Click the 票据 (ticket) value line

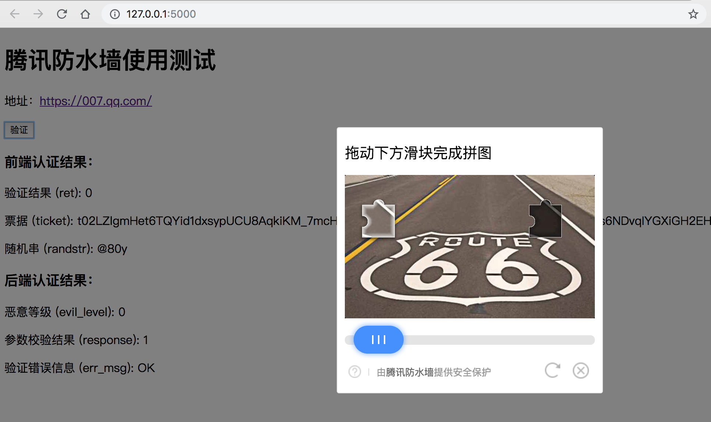(x=358, y=221)
